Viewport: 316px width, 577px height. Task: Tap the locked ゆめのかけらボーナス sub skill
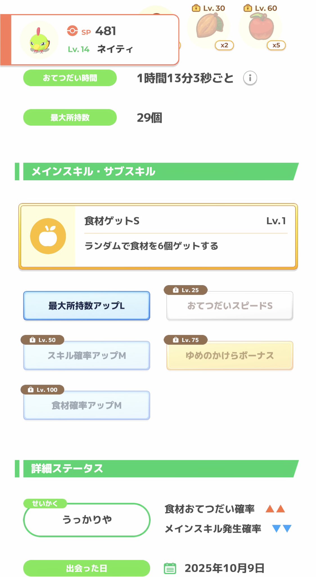point(230,356)
